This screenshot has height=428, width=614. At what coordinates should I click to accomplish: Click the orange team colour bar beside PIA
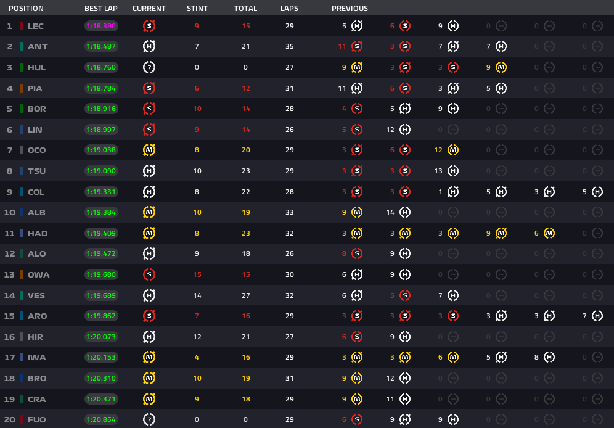[22, 88]
